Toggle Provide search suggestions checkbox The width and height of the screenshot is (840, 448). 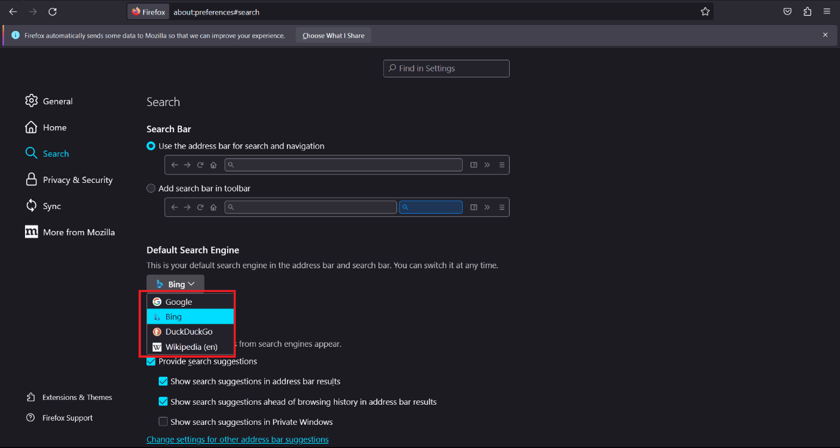click(151, 361)
